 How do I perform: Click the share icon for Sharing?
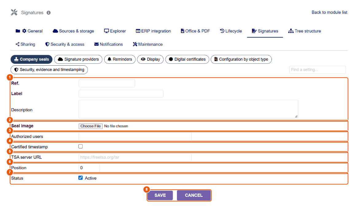pos(18,44)
